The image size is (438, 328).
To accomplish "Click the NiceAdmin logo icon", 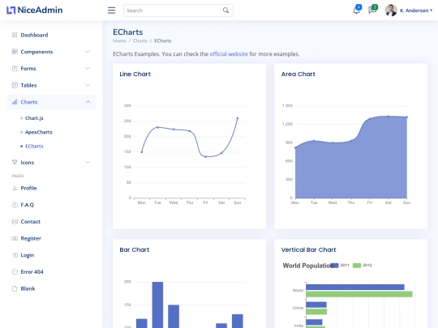I will pos(11,11).
